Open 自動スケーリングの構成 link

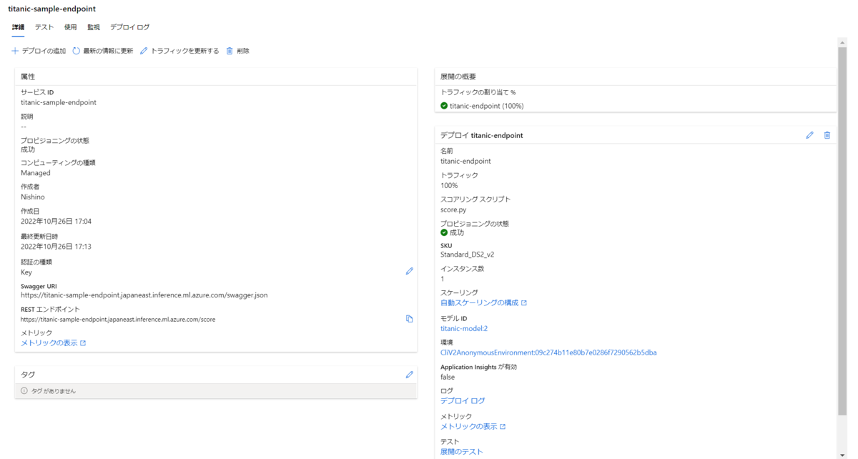479,303
